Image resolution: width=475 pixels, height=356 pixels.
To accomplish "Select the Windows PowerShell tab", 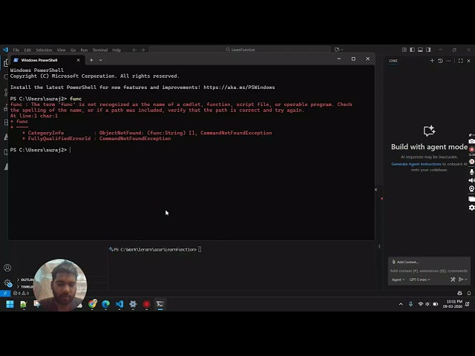I will pos(47,60).
